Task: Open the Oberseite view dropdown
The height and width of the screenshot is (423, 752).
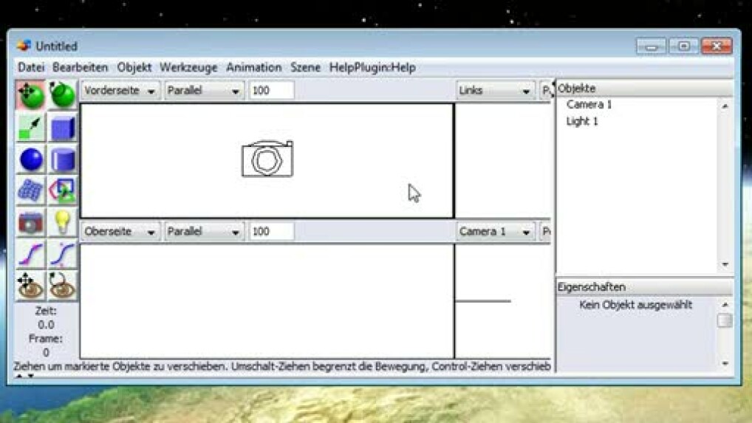Action: click(x=120, y=232)
